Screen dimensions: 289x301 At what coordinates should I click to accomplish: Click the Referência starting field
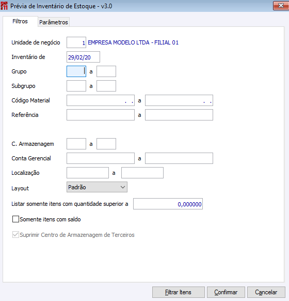coord(101,115)
